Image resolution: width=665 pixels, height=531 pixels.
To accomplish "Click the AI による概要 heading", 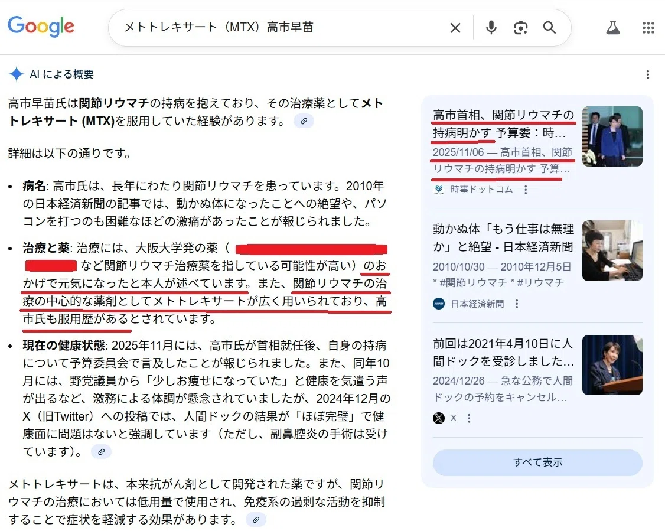I will pos(61,74).
